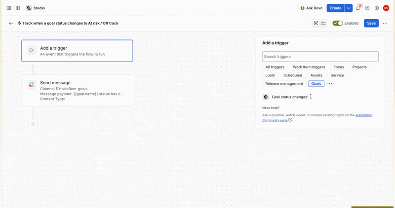Open notifications bell
395x208 pixels.
357,8
